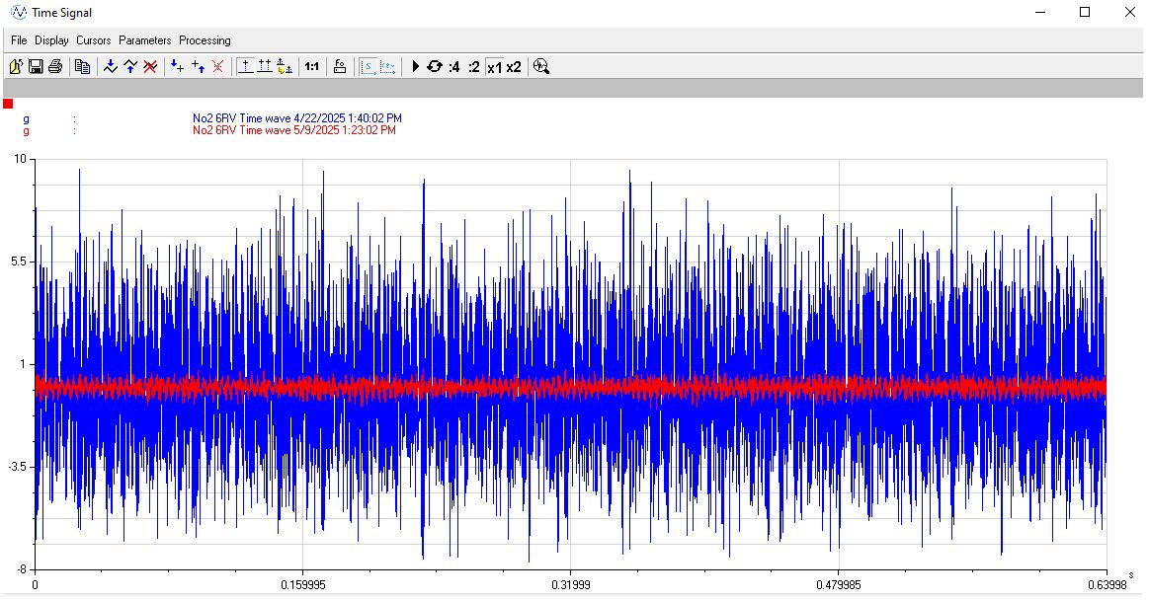Image resolution: width=1149 pixels, height=600 pixels.
Task: Toggle loop playback icon
Action: (x=435, y=66)
